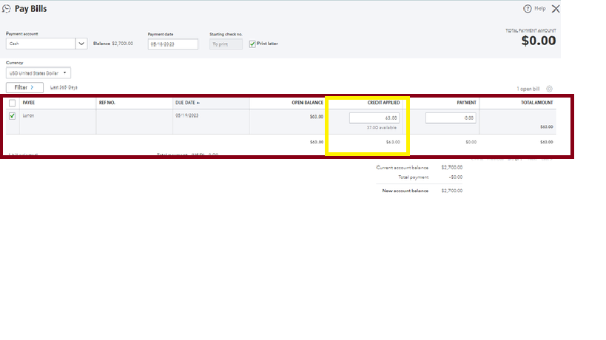Click the 1 open bill count text
The image size is (606, 340).
(528, 89)
